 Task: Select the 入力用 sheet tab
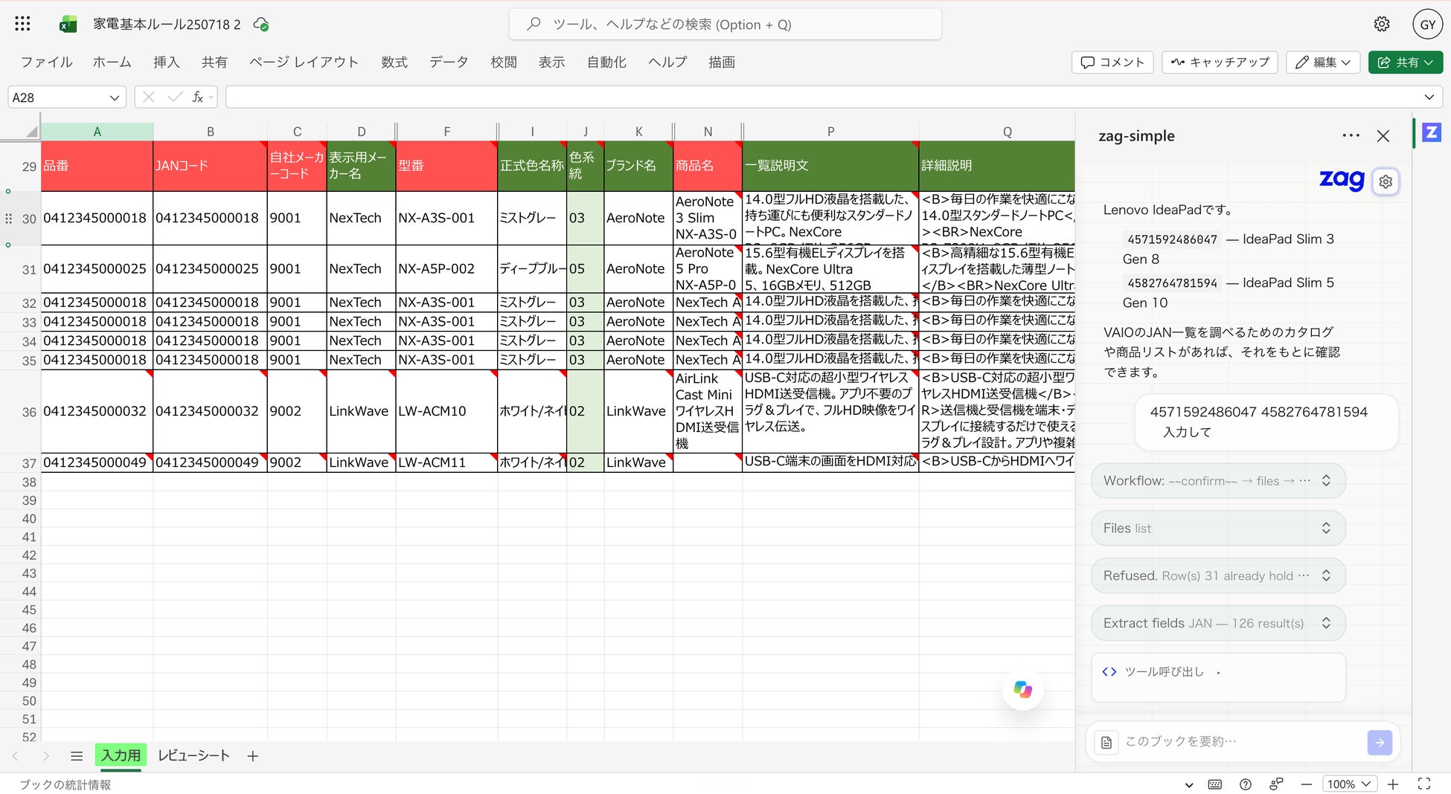121,756
